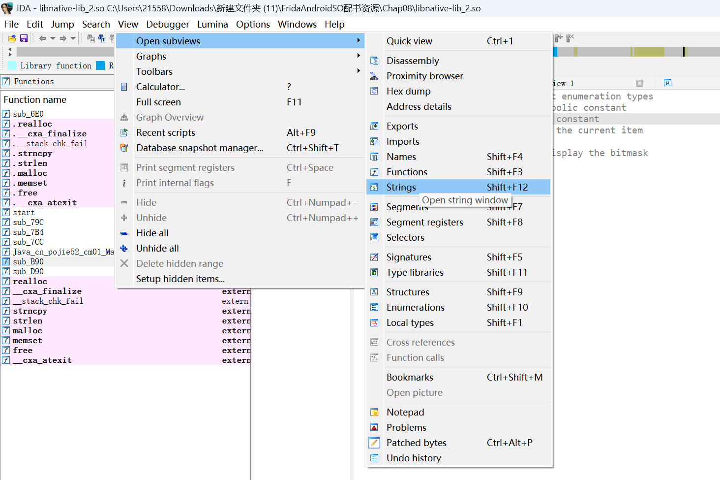Click the Problems icon in submenu

pyautogui.click(x=374, y=427)
